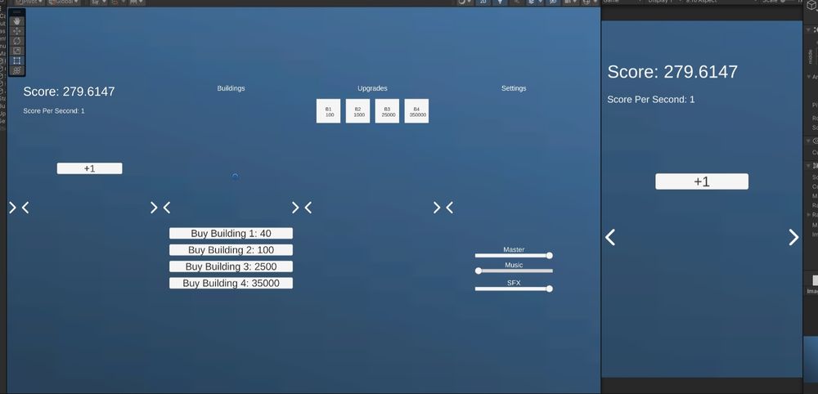Collapse the Anchors foldout in Inspector
Screen dimensions: 818x394
809,77
